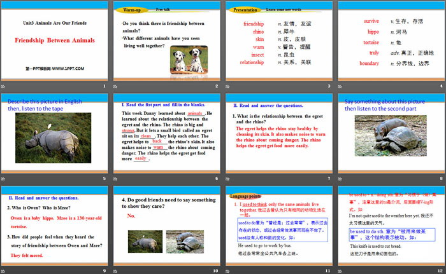Click the word 'hippo' on slide 4
Screen dimensions: 446x274
371,31
